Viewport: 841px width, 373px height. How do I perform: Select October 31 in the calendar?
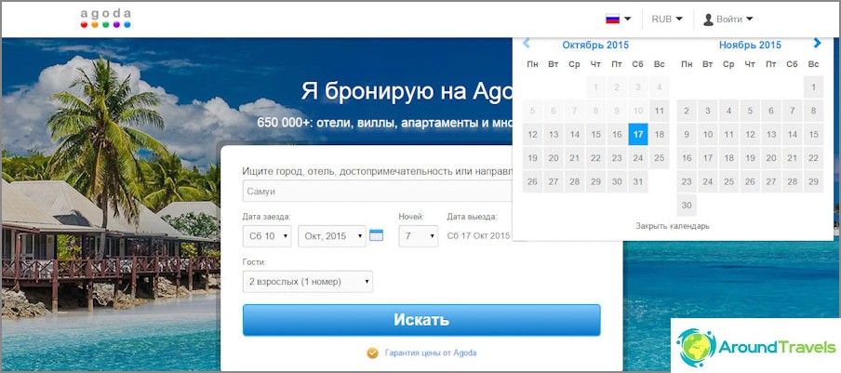637,181
